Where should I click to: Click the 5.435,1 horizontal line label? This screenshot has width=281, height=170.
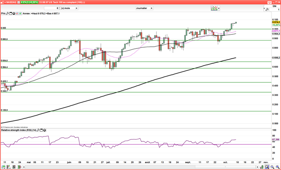coord(4,81)
